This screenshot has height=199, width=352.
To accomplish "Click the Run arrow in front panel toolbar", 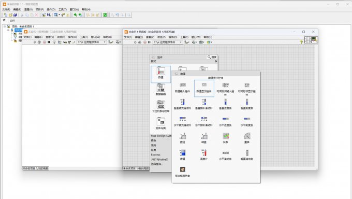I will point(135,42).
